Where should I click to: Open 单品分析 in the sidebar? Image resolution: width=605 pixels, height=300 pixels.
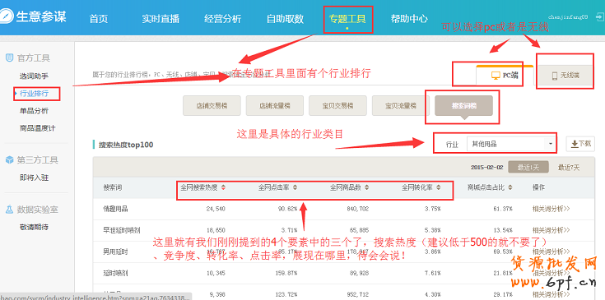(x=34, y=111)
